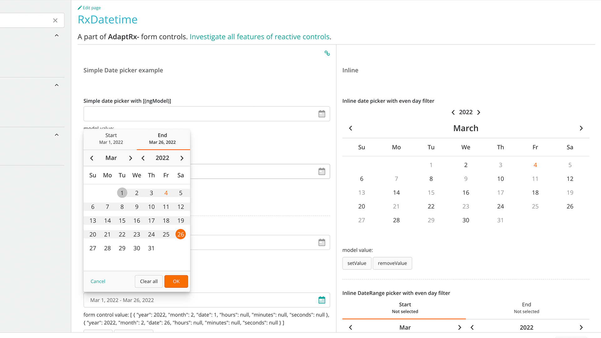Click the date range input field

(x=200, y=300)
